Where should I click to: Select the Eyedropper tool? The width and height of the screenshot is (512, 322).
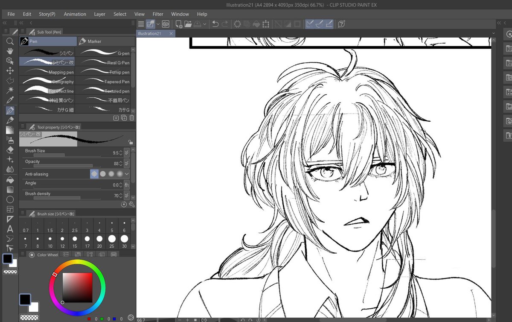point(10,100)
